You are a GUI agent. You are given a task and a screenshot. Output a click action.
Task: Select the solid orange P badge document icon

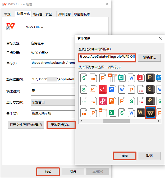[x=112, y=101]
